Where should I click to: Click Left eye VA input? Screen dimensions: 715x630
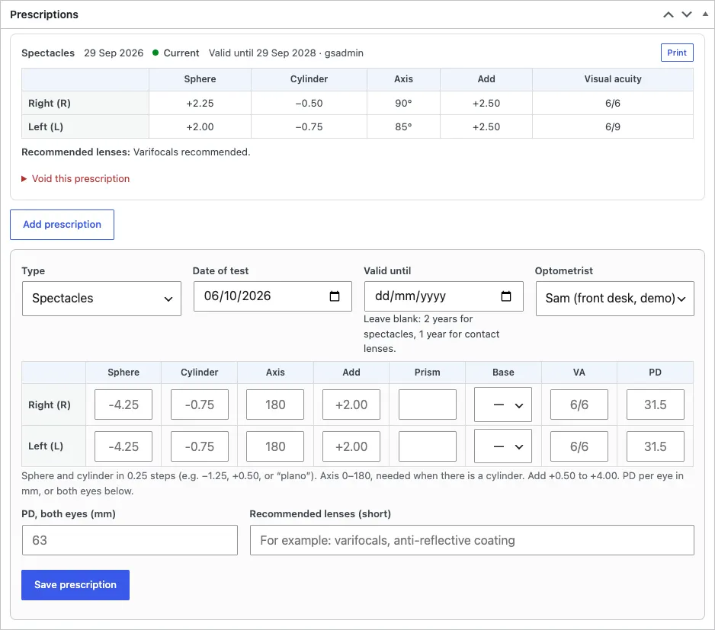[x=579, y=446]
